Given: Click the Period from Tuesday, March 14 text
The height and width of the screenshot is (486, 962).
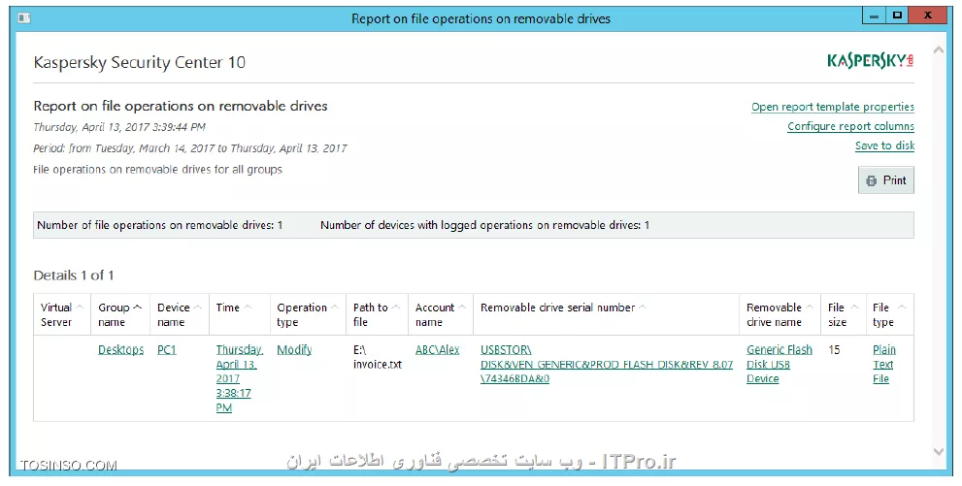Looking at the screenshot, I should point(190,148).
